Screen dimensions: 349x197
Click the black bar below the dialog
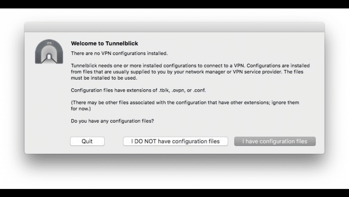[x=174, y=193]
